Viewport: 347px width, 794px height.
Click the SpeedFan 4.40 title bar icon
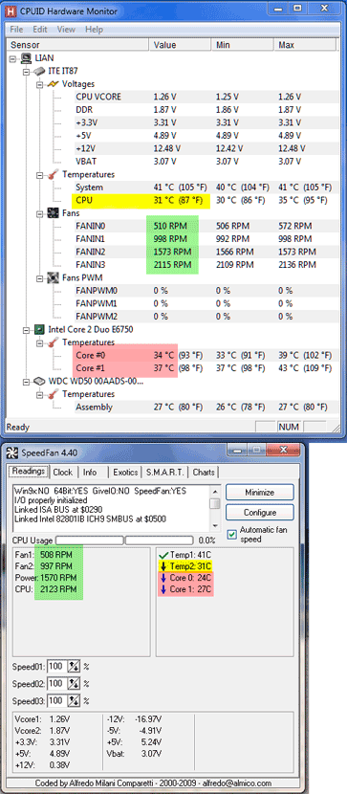click(x=13, y=452)
